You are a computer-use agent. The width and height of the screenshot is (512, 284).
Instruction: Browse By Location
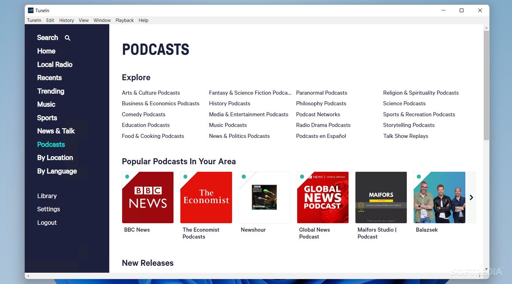point(55,158)
